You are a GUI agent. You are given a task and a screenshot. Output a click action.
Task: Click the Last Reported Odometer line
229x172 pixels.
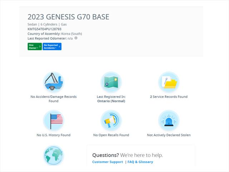[x=50, y=38]
